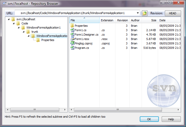
Task: Click the right arrow of the tree pane scrollbar
Action: pyautogui.click(x=65, y=110)
